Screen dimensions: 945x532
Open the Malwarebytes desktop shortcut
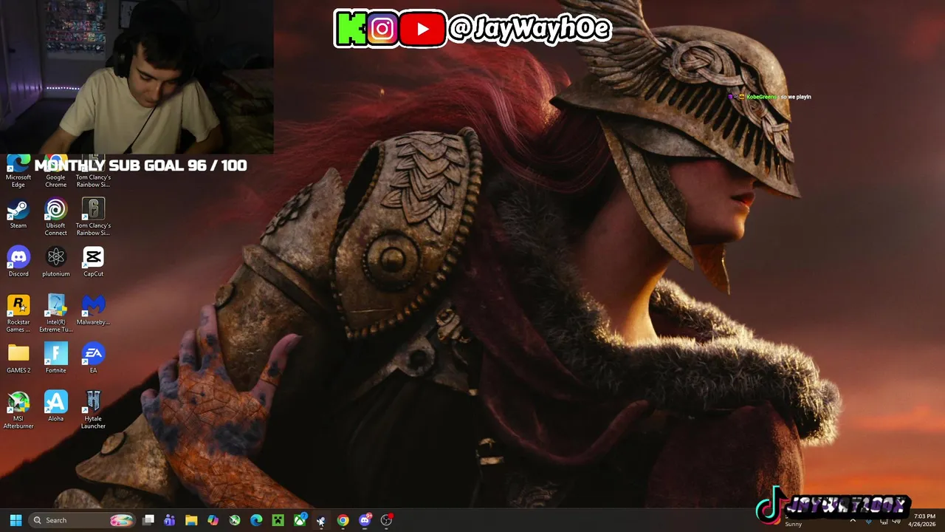click(x=93, y=310)
